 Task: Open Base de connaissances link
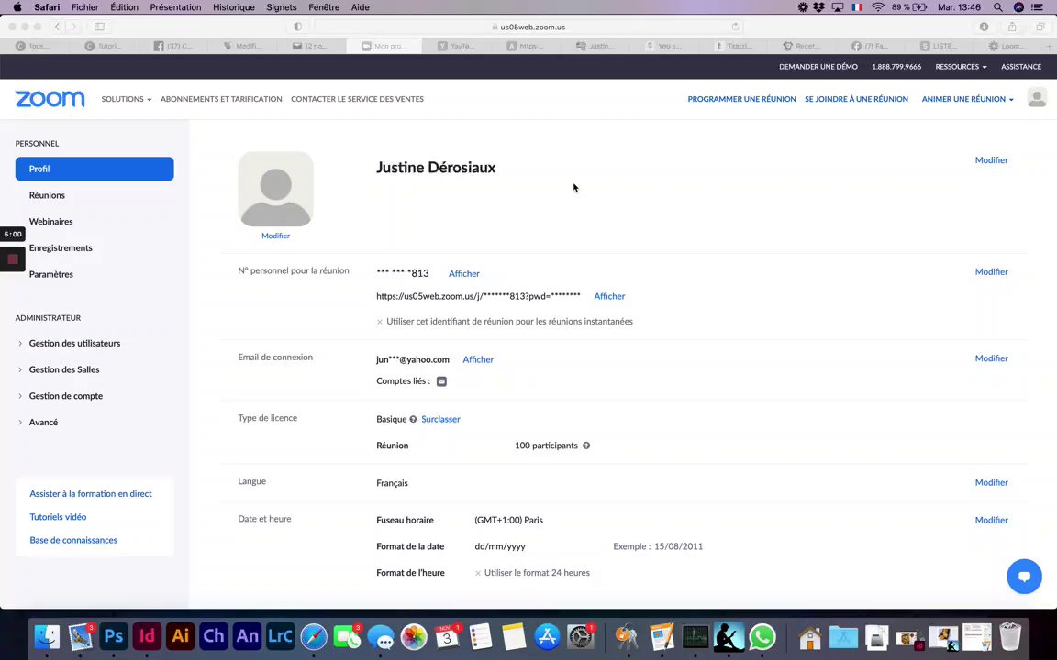(x=73, y=540)
